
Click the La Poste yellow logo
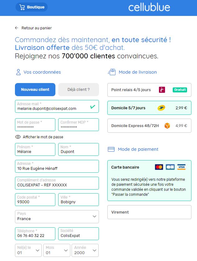(161, 108)
